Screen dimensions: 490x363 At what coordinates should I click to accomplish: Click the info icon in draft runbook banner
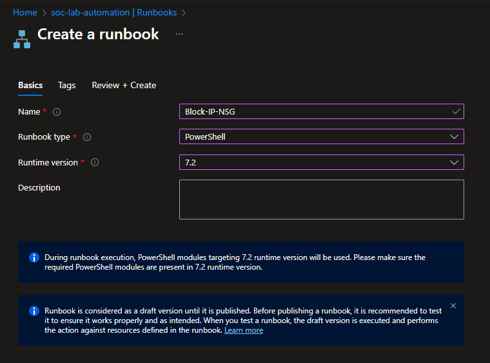(x=34, y=311)
